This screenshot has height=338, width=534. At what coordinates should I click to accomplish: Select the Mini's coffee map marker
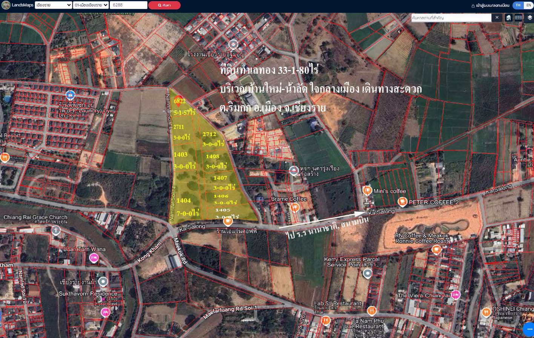coord(367,191)
